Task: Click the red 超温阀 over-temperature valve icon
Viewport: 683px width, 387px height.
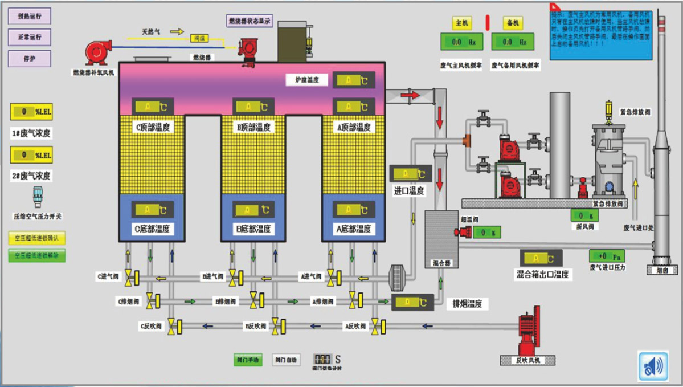Action: (463, 232)
